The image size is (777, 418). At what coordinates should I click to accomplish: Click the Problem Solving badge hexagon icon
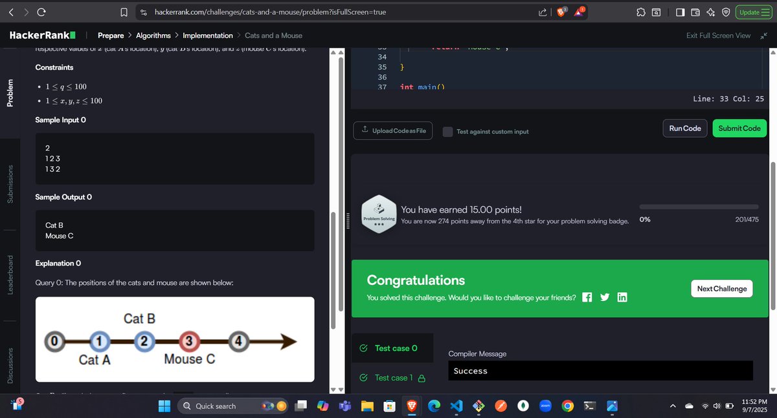379,213
